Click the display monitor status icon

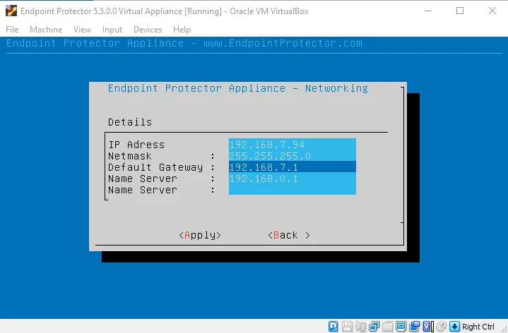pyautogui.click(x=401, y=327)
